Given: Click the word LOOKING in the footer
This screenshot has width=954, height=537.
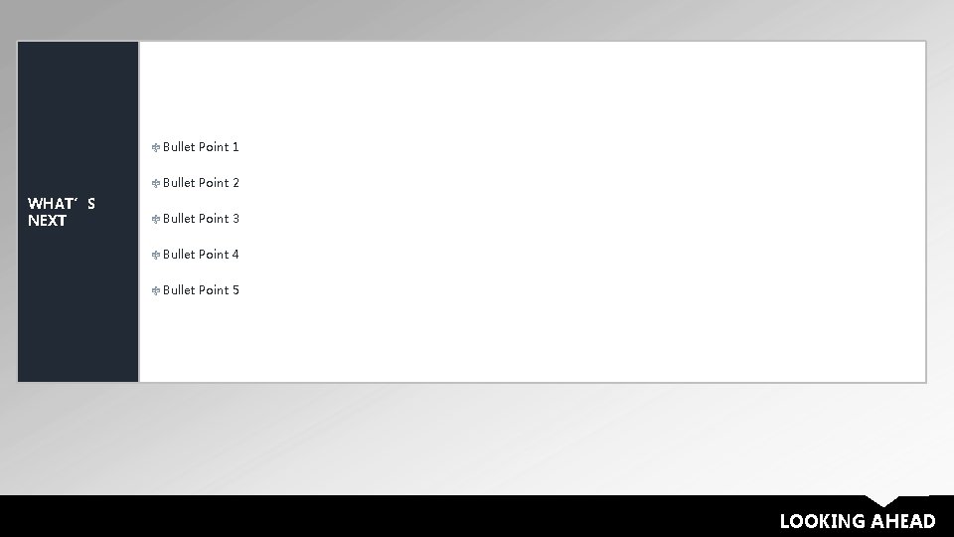Looking at the screenshot, I should click(x=823, y=521).
